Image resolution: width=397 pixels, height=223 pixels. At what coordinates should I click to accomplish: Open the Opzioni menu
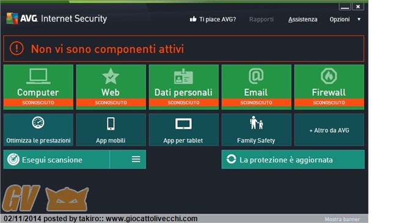340,20
